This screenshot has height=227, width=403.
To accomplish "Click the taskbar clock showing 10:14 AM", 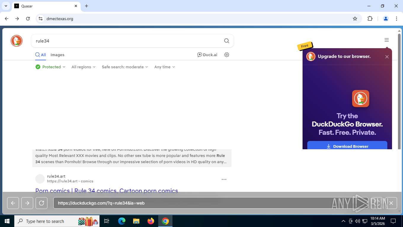I will coord(378,221).
